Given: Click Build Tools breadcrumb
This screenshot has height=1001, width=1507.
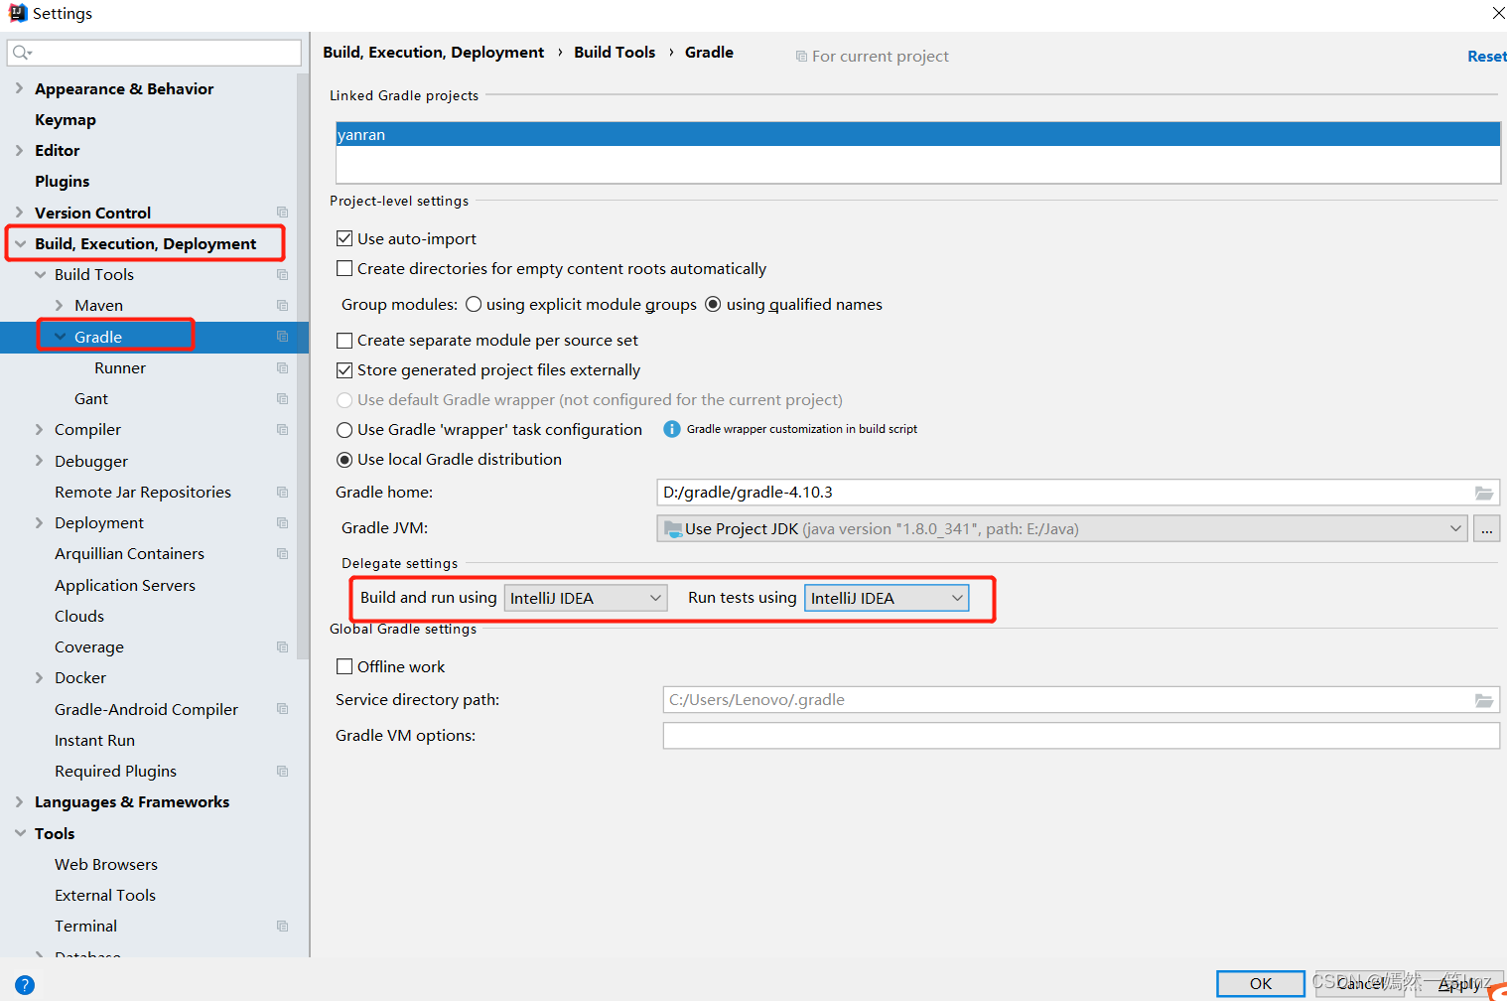Looking at the screenshot, I should tap(615, 52).
